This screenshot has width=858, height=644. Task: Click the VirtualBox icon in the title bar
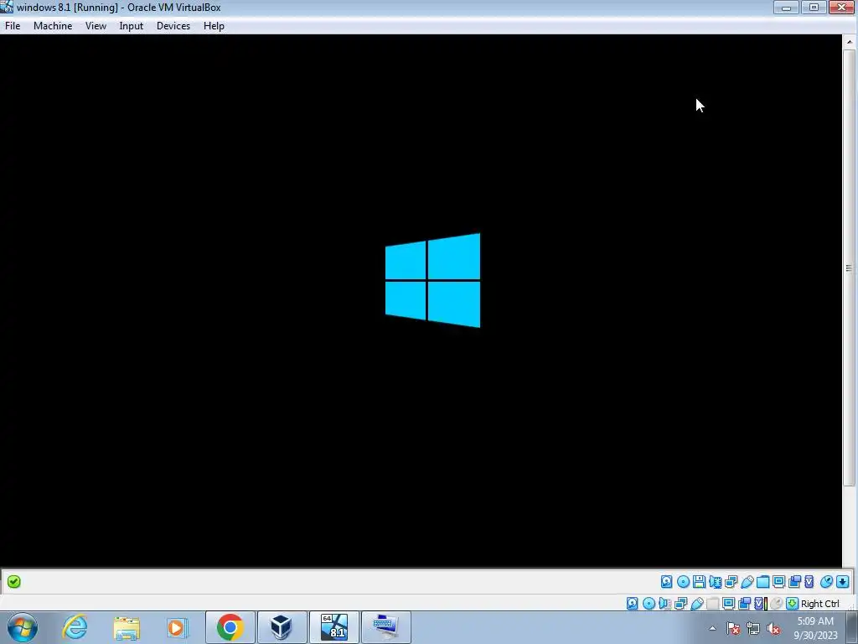[x=7, y=7]
